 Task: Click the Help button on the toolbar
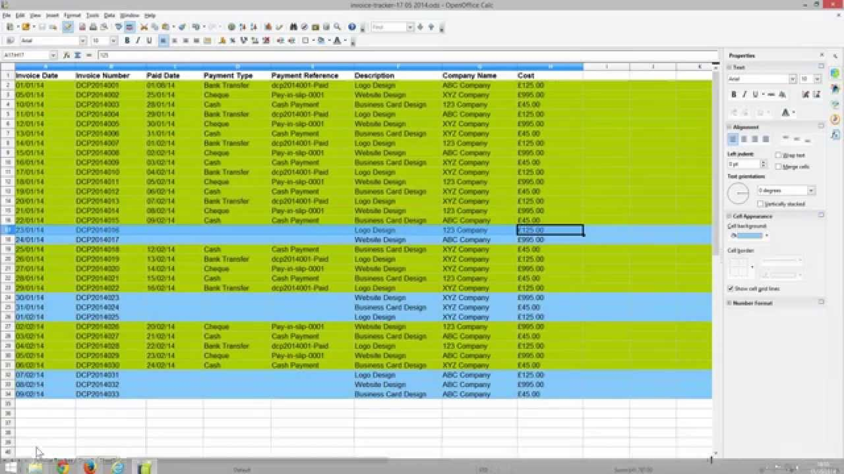[x=353, y=27]
